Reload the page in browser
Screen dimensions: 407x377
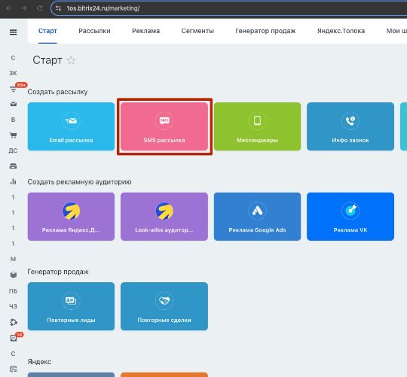39,8
